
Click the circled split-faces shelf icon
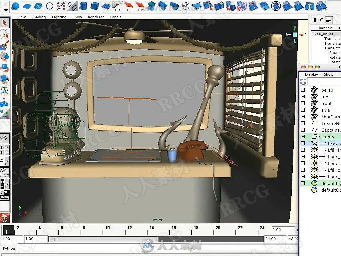tap(276, 6)
